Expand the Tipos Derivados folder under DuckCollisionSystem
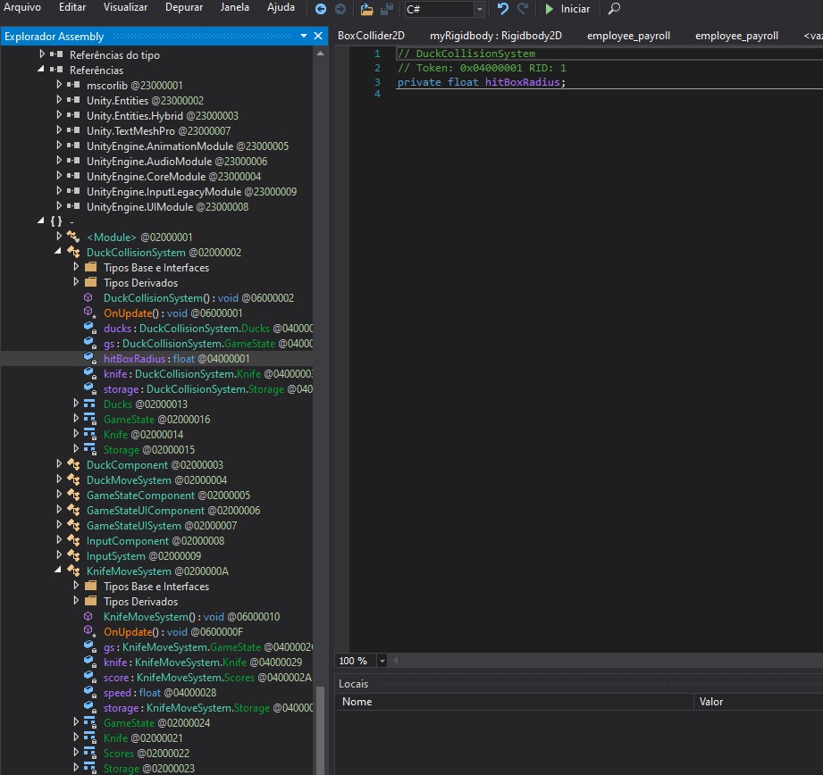The width and height of the screenshot is (823, 775). tap(76, 283)
